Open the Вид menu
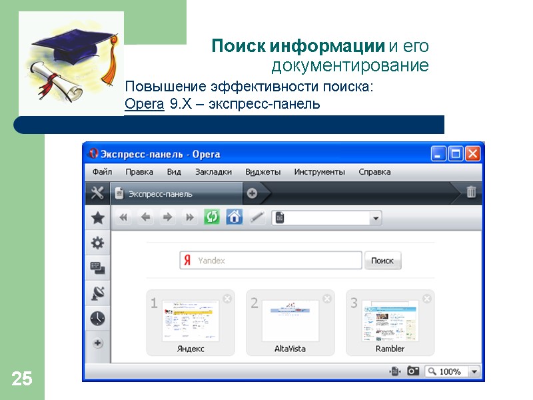 pos(174,172)
